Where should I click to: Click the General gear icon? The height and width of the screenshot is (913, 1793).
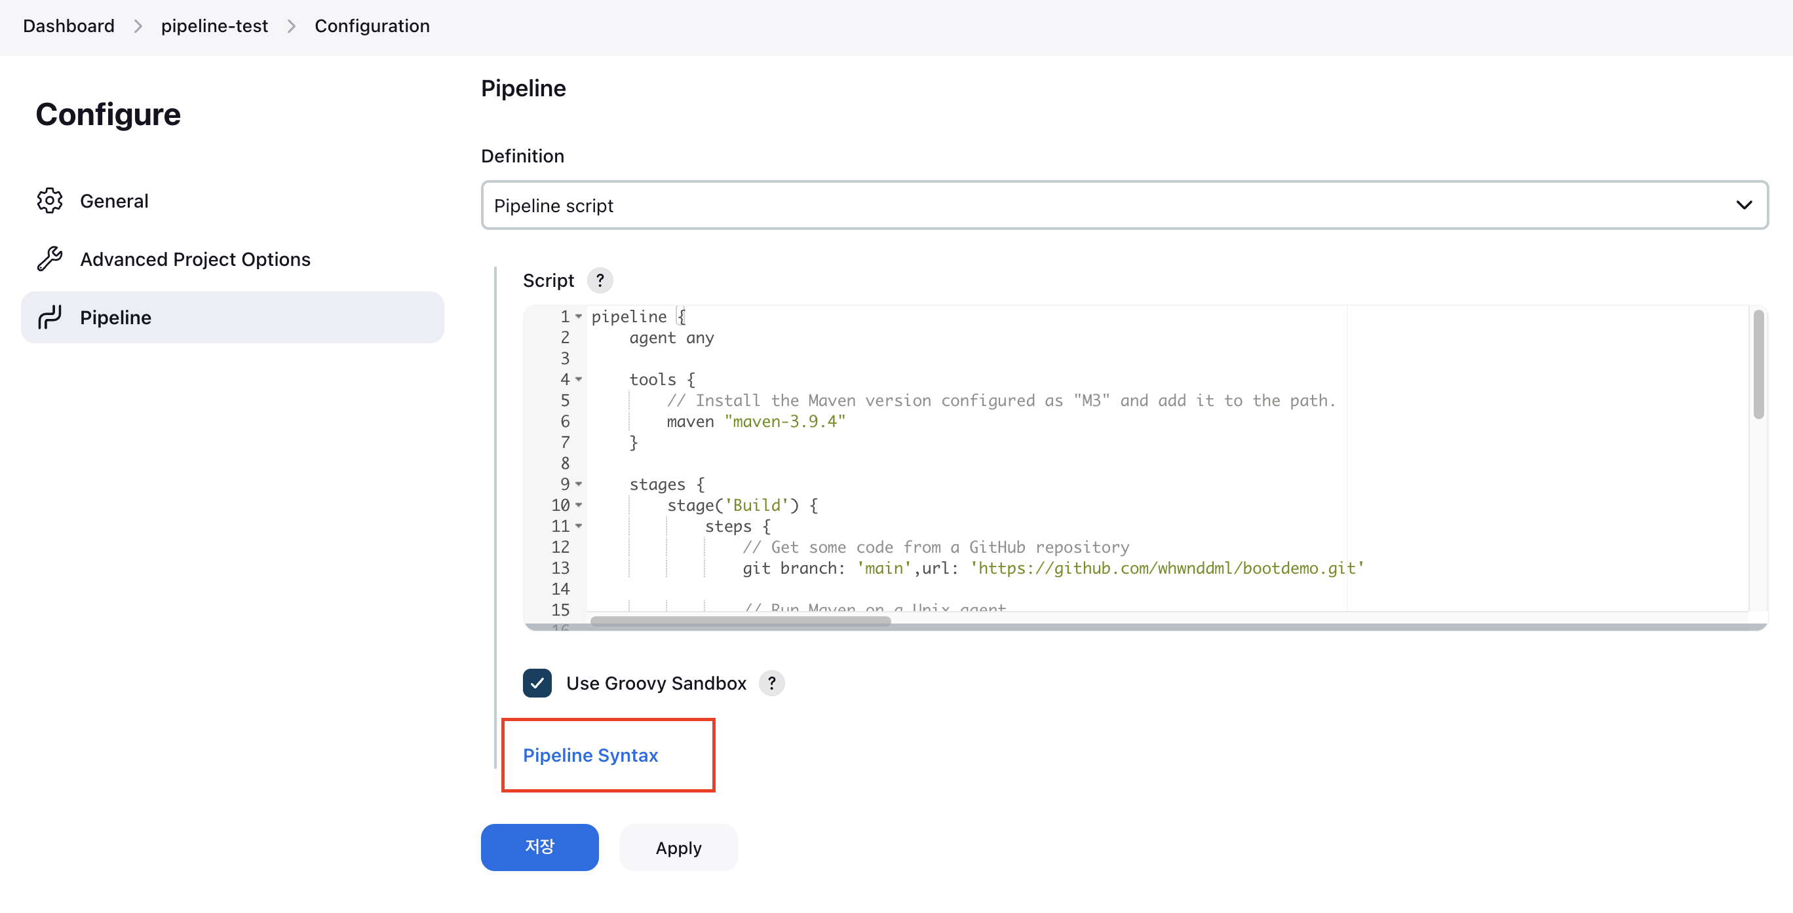(x=49, y=200)
